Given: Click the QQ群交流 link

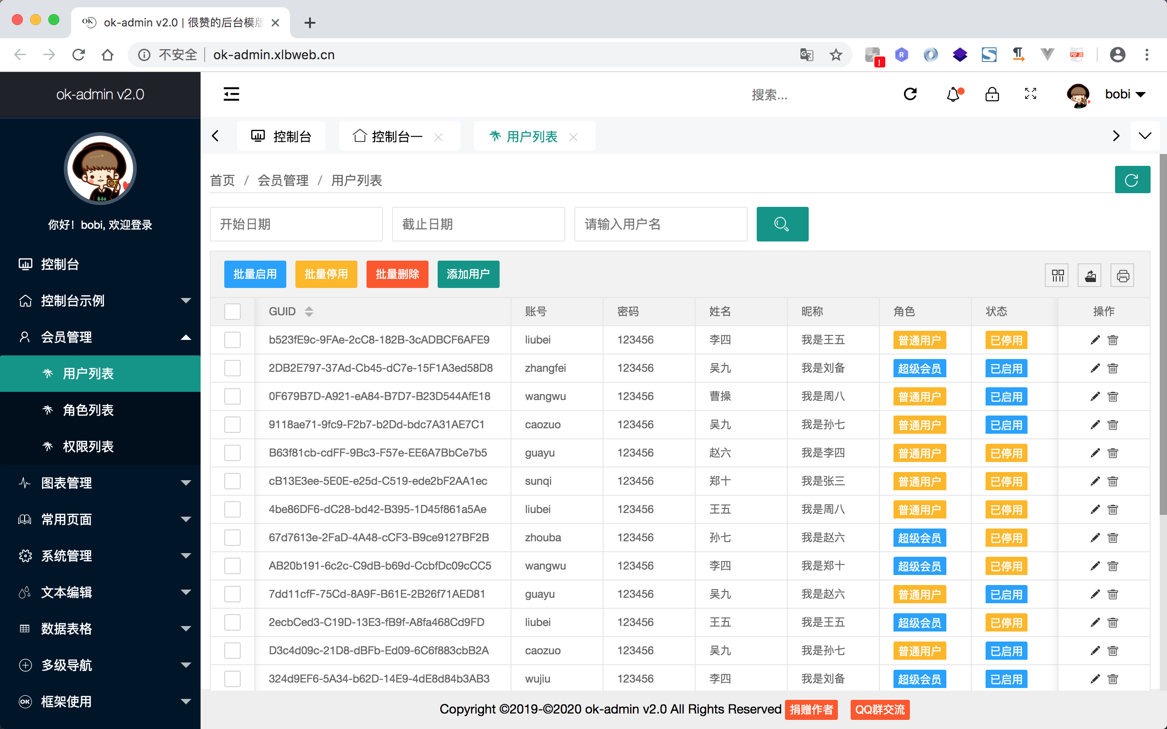Looking at the screenshot, I should click(x=880, y=710).
